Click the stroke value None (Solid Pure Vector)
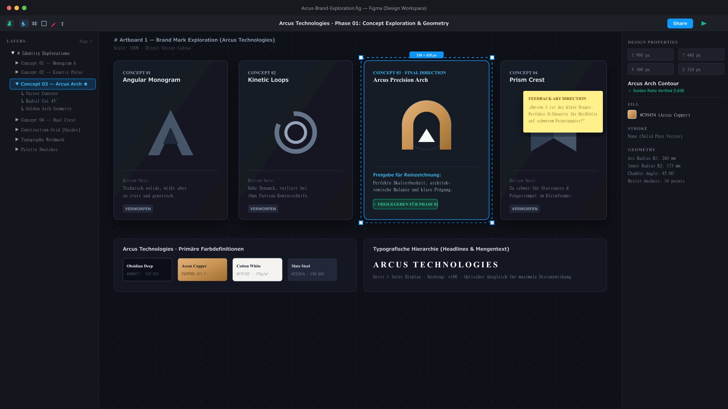 (655, 136)
